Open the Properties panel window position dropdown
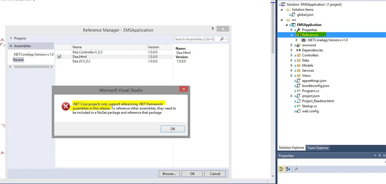This screenshot has height=184, width=386. coord(375,155)
